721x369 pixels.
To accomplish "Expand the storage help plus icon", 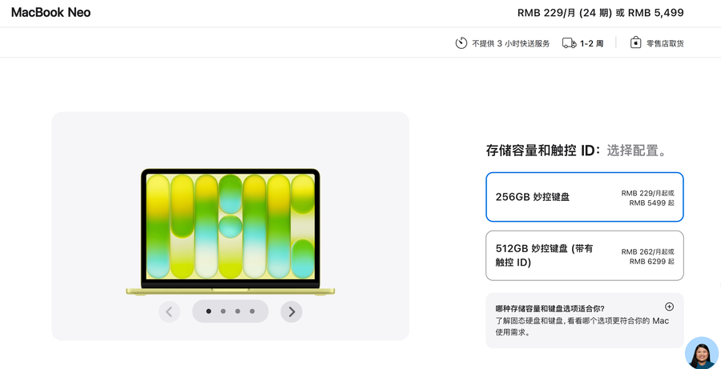I will pos(670,307).
